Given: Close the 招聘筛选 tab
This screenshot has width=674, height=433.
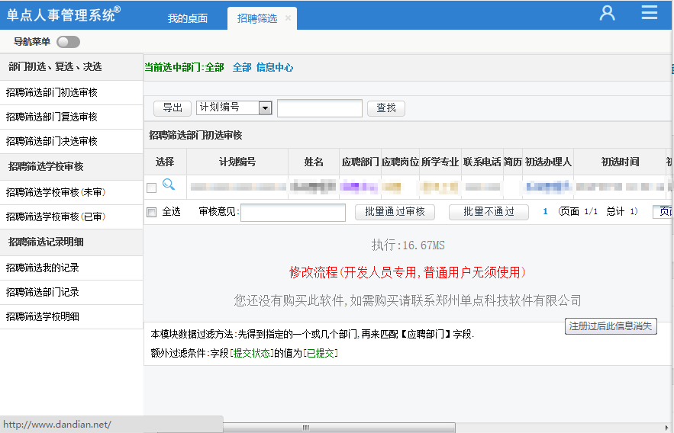Looking at the screenshot, I should (288, 18).
